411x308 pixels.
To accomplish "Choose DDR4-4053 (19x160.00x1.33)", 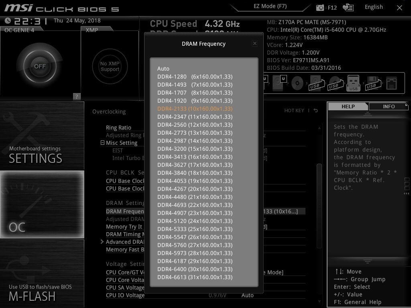I will pos(195,181).
